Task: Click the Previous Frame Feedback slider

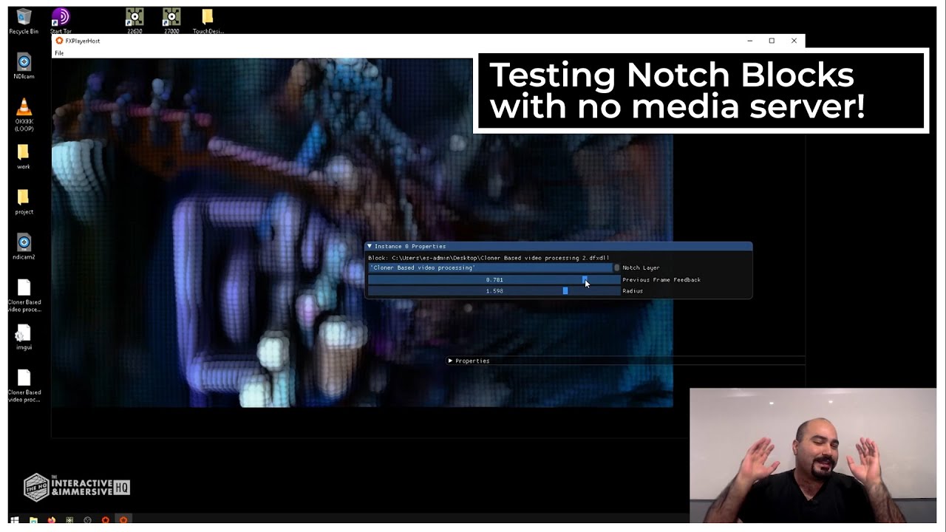Action: tap(494, 280)
